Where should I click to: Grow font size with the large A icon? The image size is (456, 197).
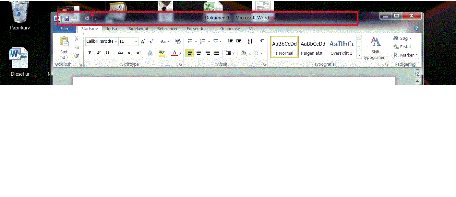143,41
